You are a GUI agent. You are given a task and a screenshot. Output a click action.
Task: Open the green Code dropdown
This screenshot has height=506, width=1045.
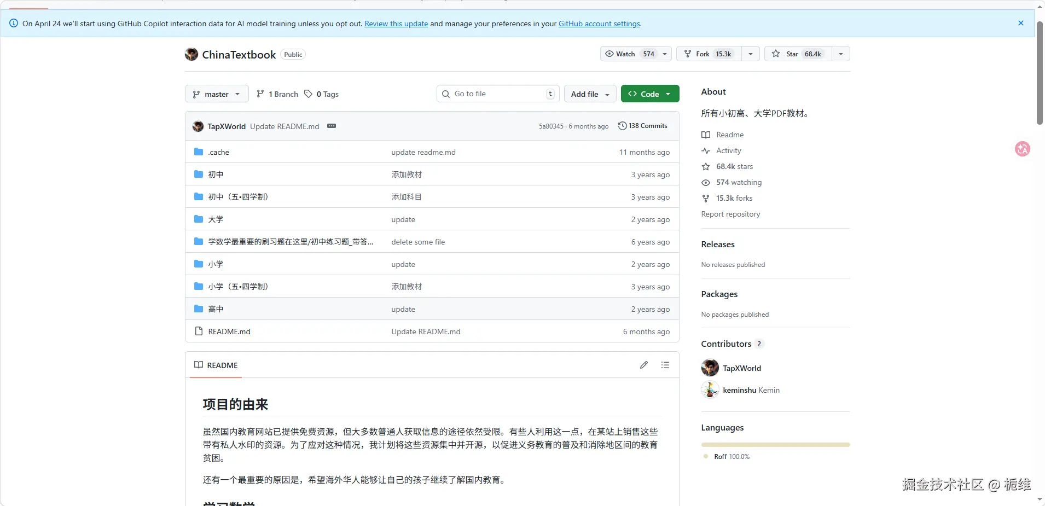pyautogui.click(x=650, y=94)
